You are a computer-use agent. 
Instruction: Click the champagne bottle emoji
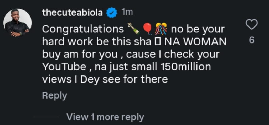[133, 29]
